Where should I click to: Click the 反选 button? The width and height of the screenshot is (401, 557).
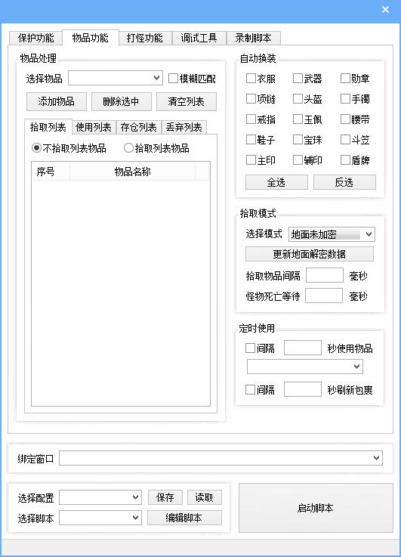click(344, 182)
